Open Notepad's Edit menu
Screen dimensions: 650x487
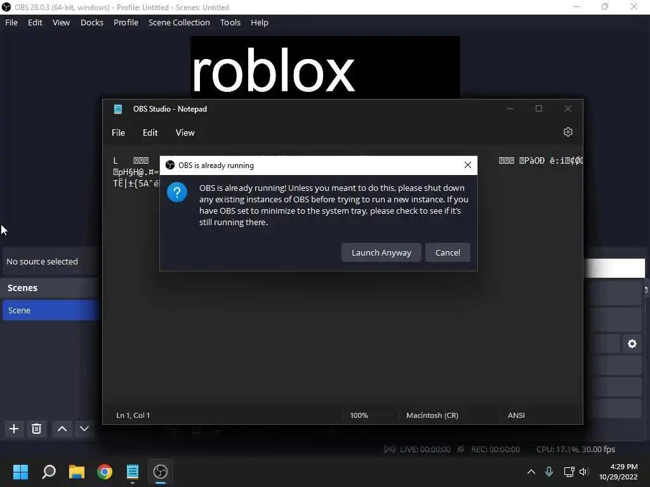click(x=150, y=133)
